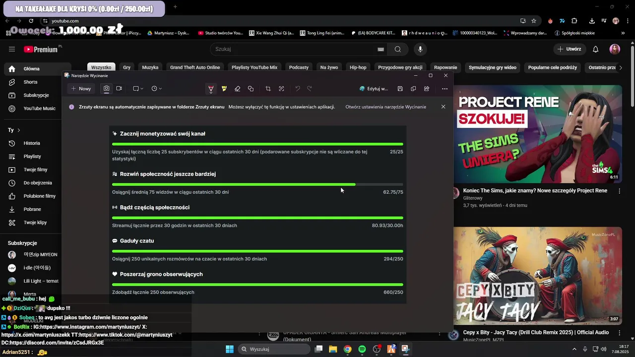Select the Hip-hop filter chip
The image size is (635, 357).
click(x=358, y=67)
